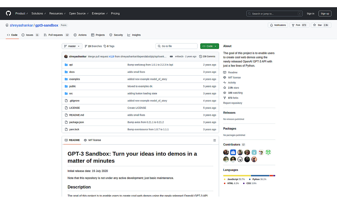
Task: Open pull request #119 link
Action: 111,56
